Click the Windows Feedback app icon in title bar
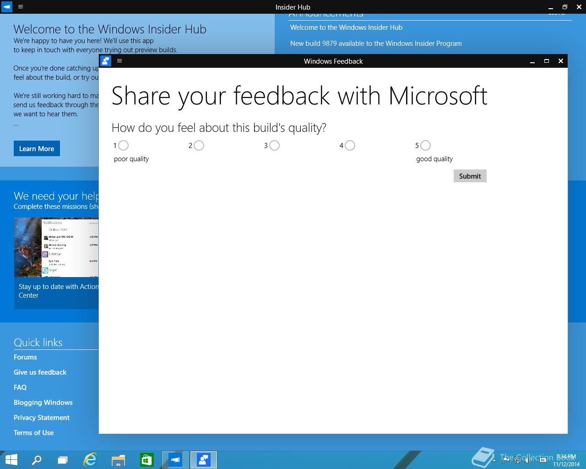The width and height of the screenshot is (586, 469). 106,61
